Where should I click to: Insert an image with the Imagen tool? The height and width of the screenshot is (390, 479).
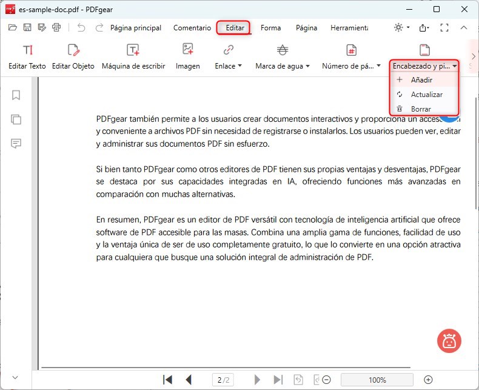(188, 57)
